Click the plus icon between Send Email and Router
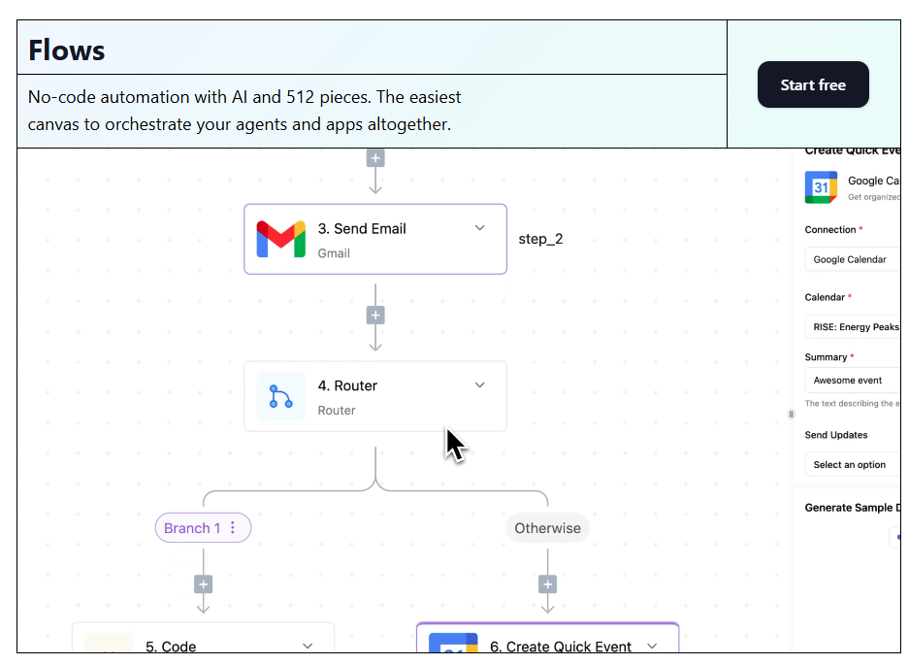909x665 pixels. [x=375, y=315]
